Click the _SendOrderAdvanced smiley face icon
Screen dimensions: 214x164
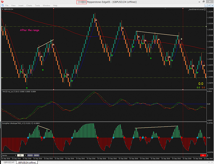coord(205,10)
